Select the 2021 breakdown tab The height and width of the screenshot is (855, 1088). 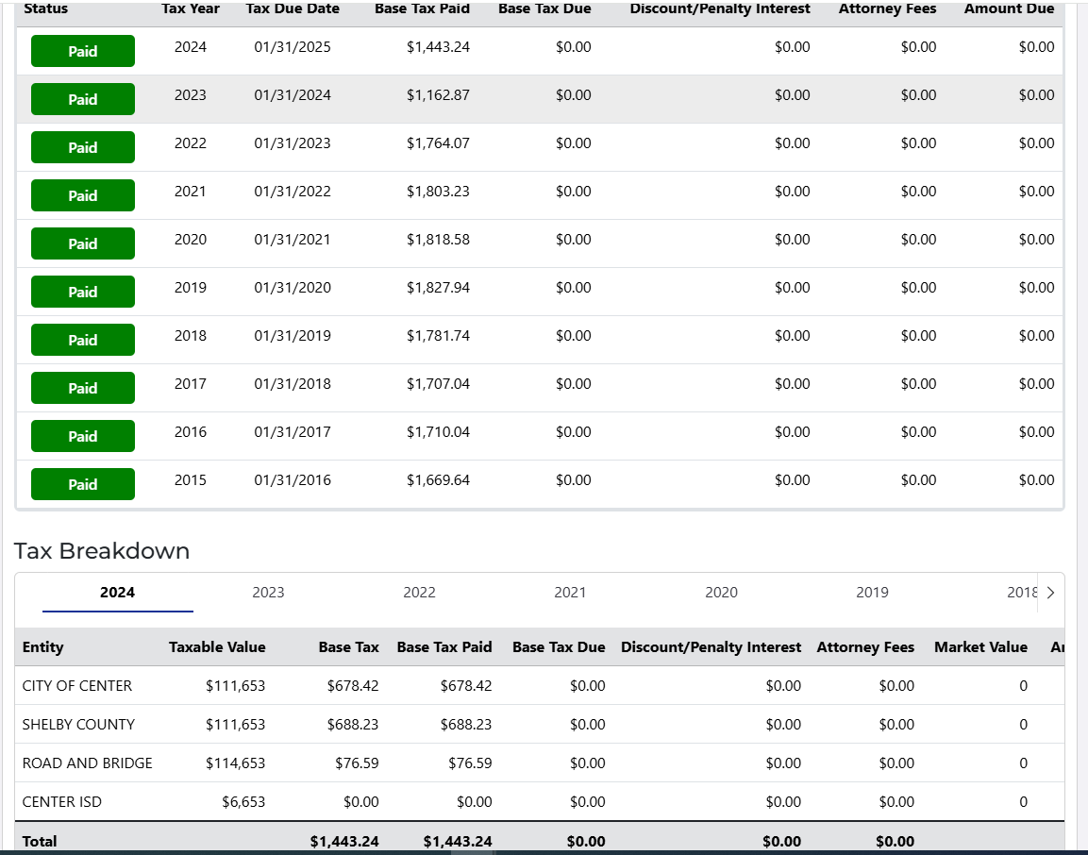[570, 593]
